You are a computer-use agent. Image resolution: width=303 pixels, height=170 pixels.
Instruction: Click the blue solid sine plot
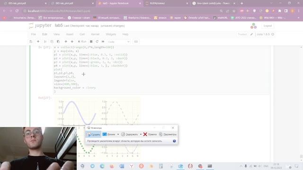click(x=80, y=113)
